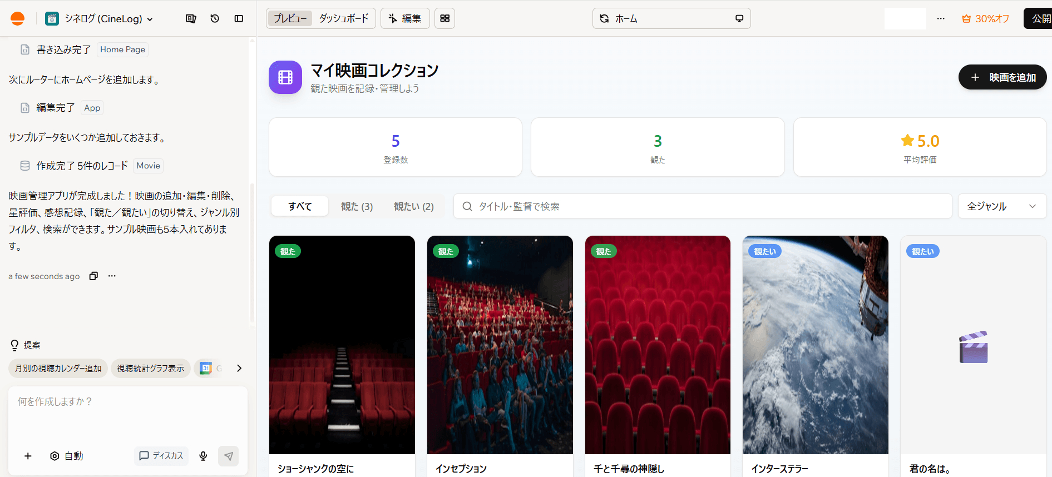The height and width of the screenshot is (477, 1052).
Task: Click the 平均評価 5.0 stat card
Action: pyautogui.click(x=920, y=147)
